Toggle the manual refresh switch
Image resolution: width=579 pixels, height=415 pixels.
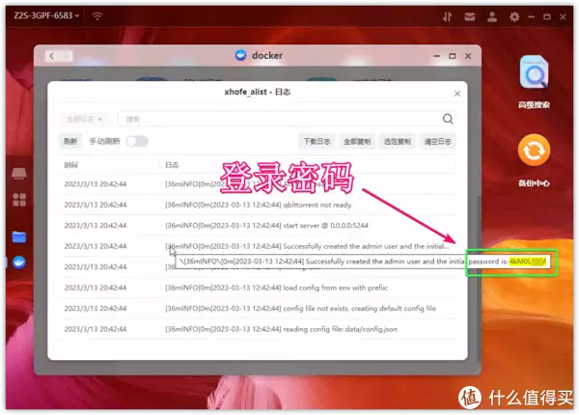[137, 142]
